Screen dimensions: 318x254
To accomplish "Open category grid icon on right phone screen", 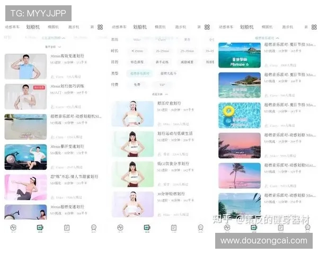I will [x=314, y=27].
